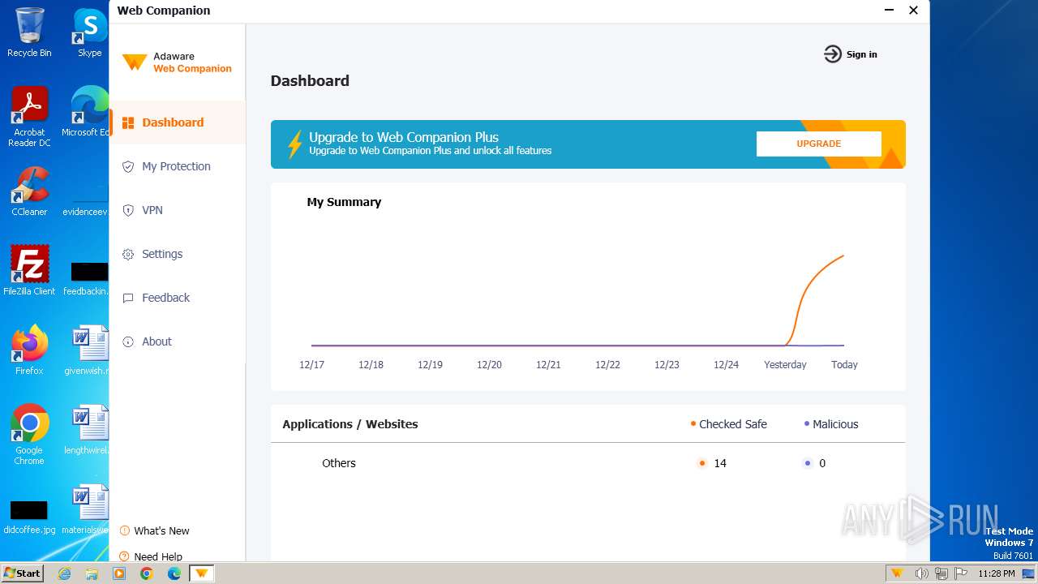Open the Need Help link

(x=158, y=556)
